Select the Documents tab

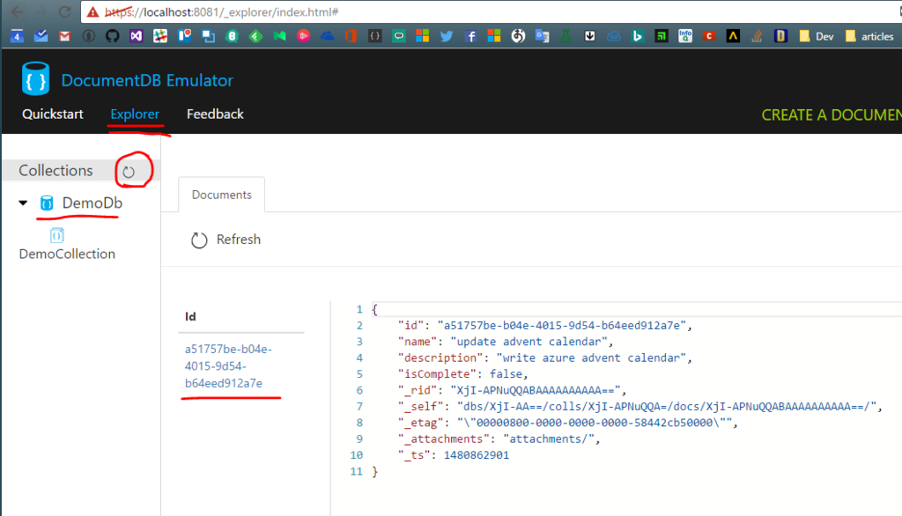click(221, 195)
